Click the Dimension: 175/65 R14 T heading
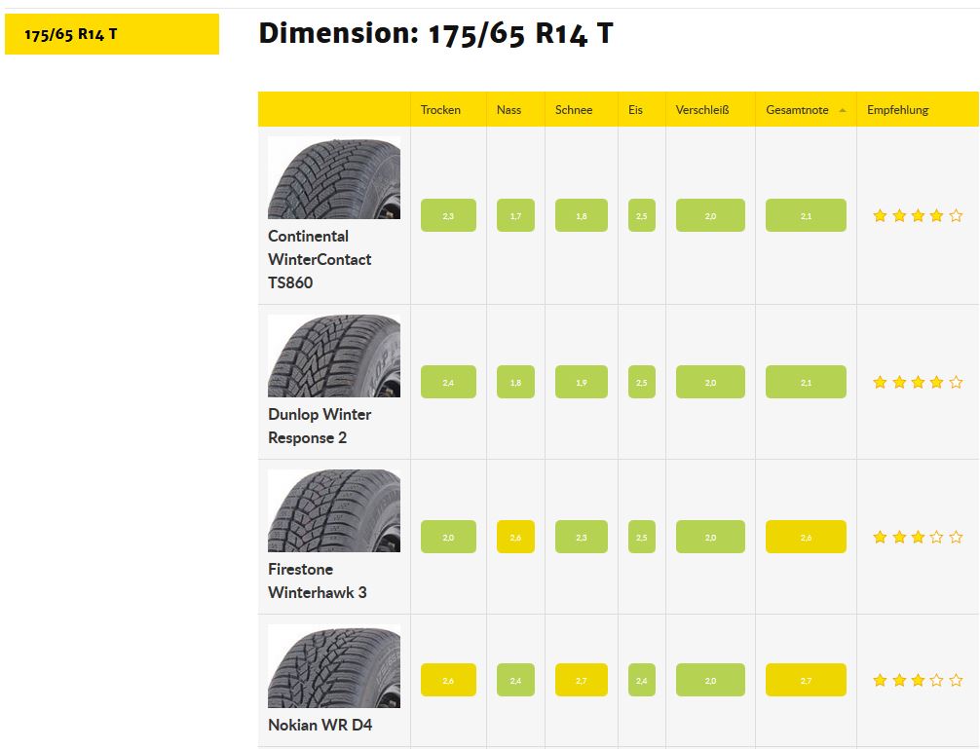Image resolution: width=980 pixels, height=749 pixels. point(436,34)
